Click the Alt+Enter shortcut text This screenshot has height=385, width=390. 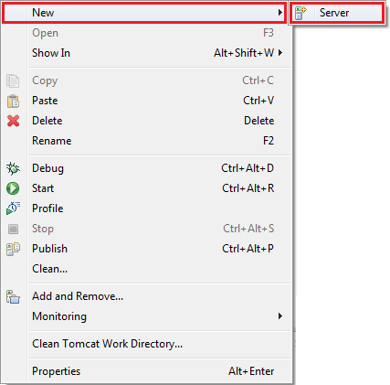click(251, 371)
